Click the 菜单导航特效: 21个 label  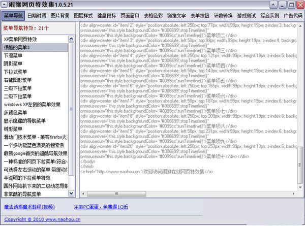pos(26,28)
